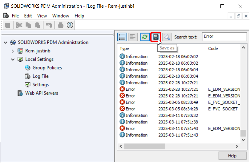Toggle the list view button in log toolbar
The height and width of the screenshot is (163, 250).
coord(122,37)
